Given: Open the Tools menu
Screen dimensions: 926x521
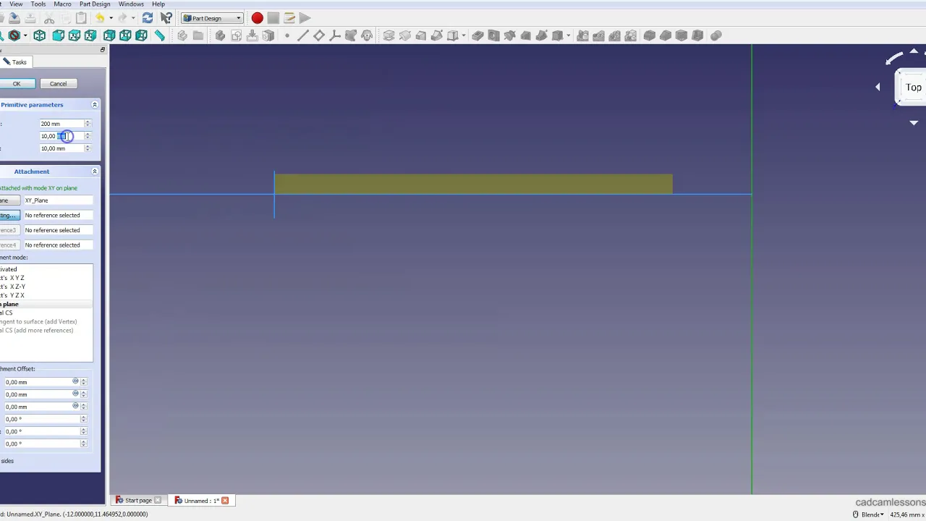Looking at the screenshot, I should (38, 4).
